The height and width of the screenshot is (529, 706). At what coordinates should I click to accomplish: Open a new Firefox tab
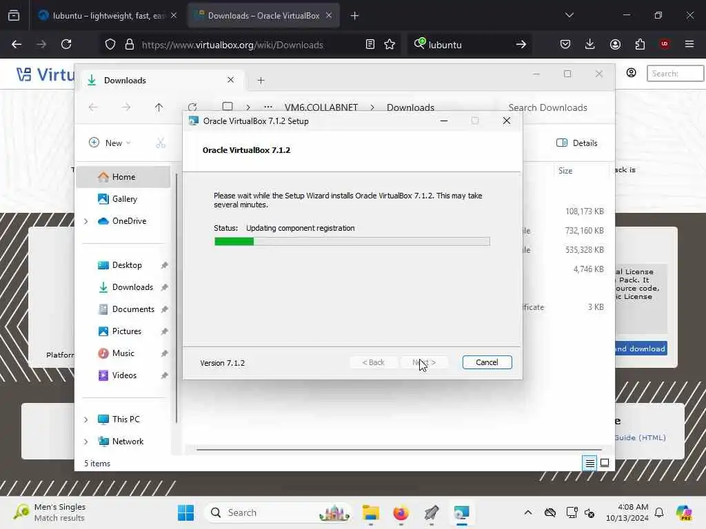point(354,16)
